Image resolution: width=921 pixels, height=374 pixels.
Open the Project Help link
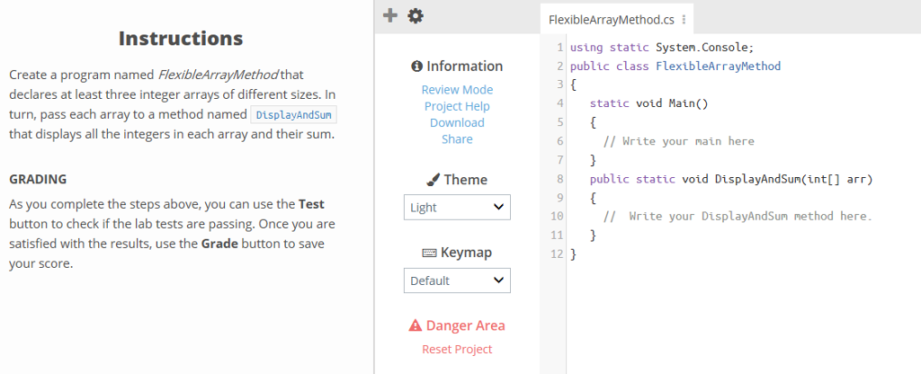click(x=457, y=106)
